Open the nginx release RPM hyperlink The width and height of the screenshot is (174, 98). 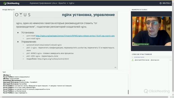[75, 36]
